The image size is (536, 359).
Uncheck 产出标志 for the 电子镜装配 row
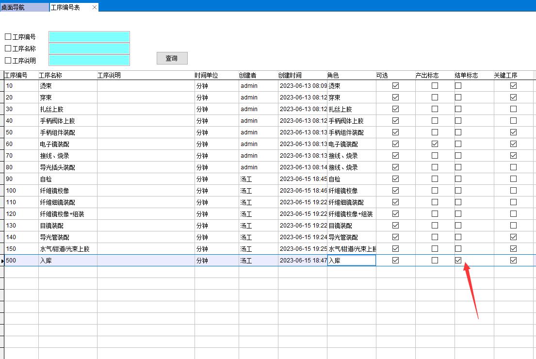click(435, 144)
